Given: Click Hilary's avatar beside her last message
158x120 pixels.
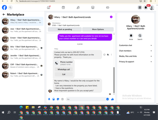Looking at the screenshot, I should [x=50, y=91].
